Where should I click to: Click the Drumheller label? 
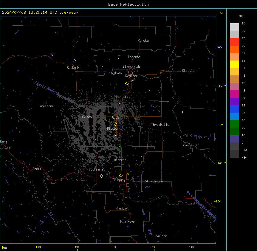click(190, 145)
